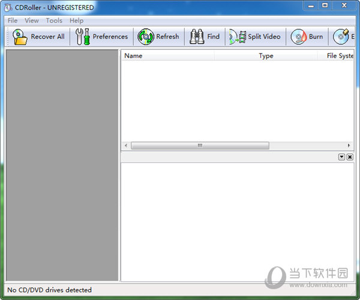This screenshot has width=360, height=300.
Task: Click the Preferences label in the toolbar
Action: (110, 37)
